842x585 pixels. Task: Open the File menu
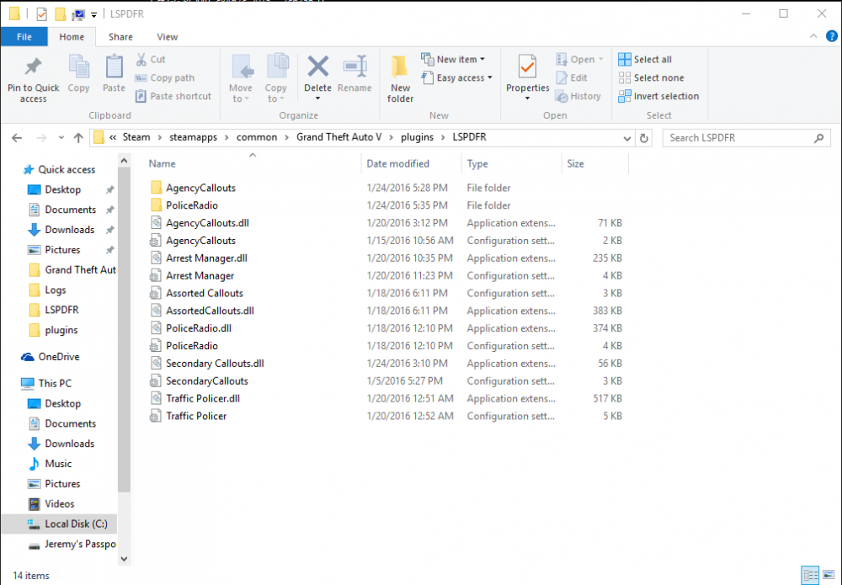25,36
